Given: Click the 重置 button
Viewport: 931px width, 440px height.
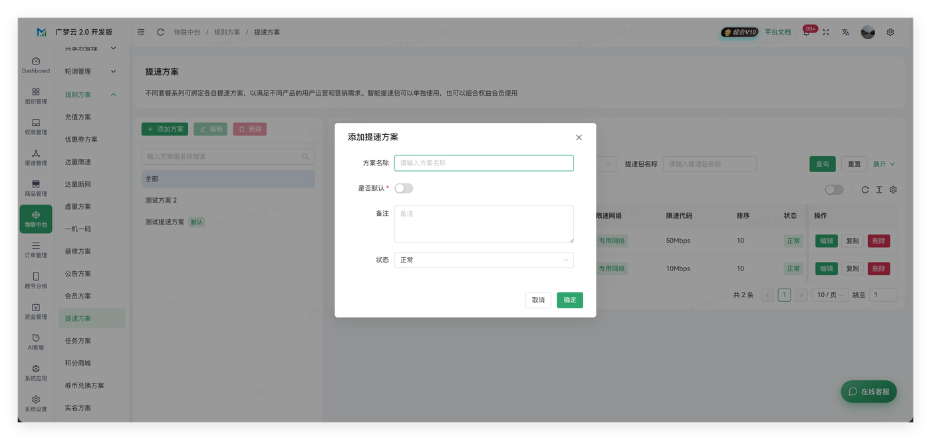Looking at the screenshot, I should point(855,164).
